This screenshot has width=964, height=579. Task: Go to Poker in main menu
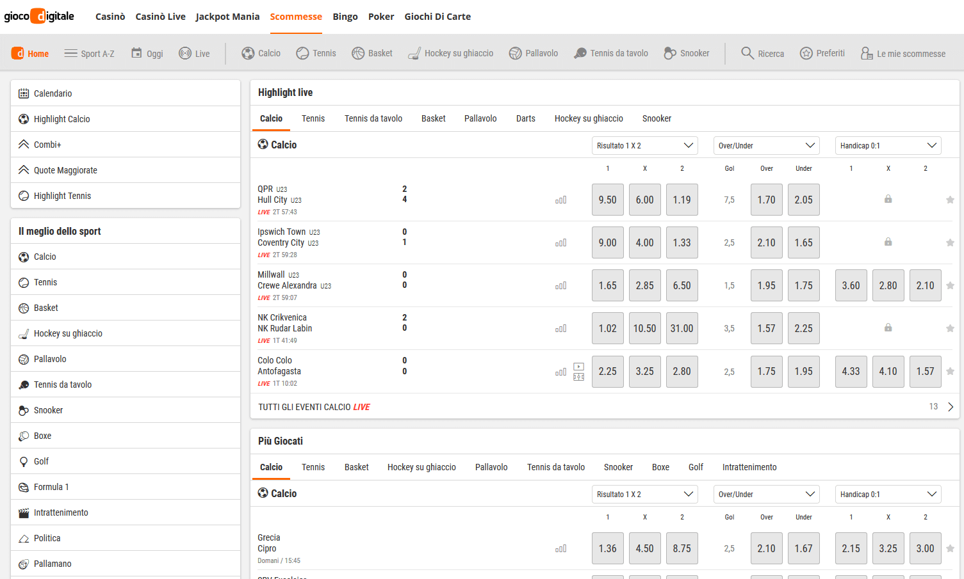381,17
